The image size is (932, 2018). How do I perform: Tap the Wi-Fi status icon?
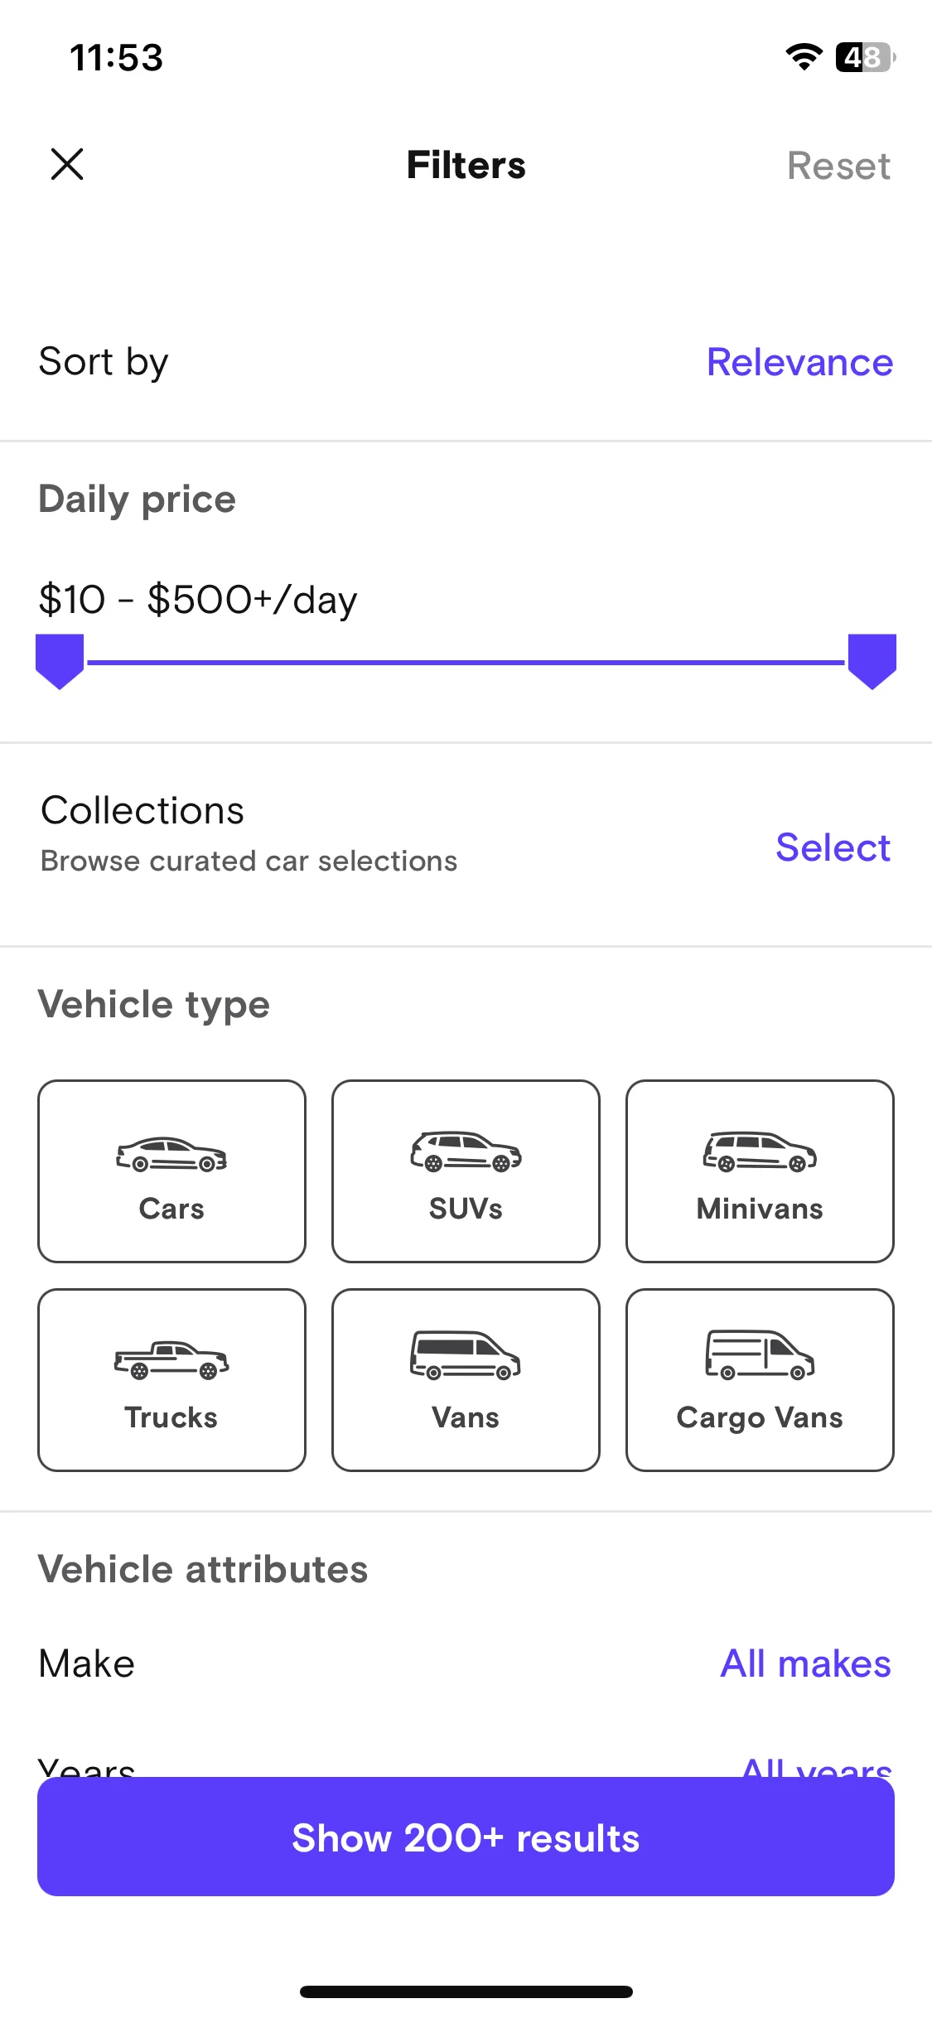pyautogui.click(x=804, y=57)
